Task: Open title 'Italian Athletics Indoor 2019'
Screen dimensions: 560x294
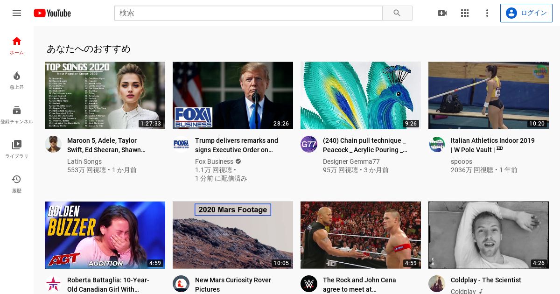Action: 493,145
